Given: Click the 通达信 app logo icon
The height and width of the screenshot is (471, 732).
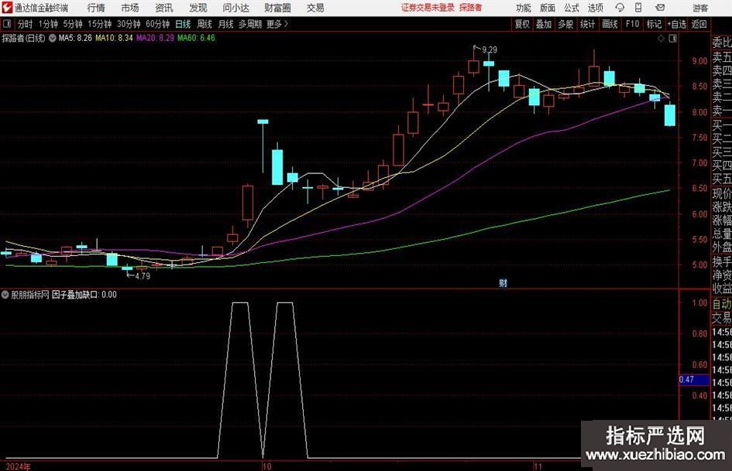Looking at the screenshot, I should point(7,8).
